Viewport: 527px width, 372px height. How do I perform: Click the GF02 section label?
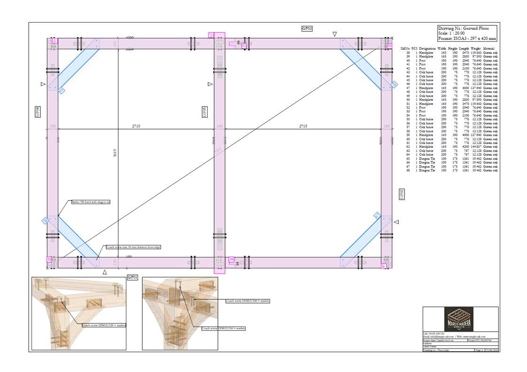402,194
